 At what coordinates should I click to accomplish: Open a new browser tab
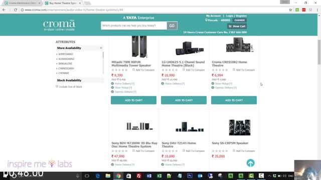point(87,3)
